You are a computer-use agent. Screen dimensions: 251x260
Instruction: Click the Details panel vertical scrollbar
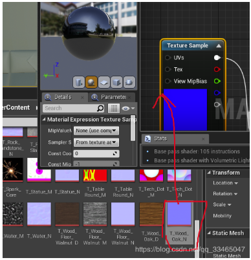tap(133, 128)
